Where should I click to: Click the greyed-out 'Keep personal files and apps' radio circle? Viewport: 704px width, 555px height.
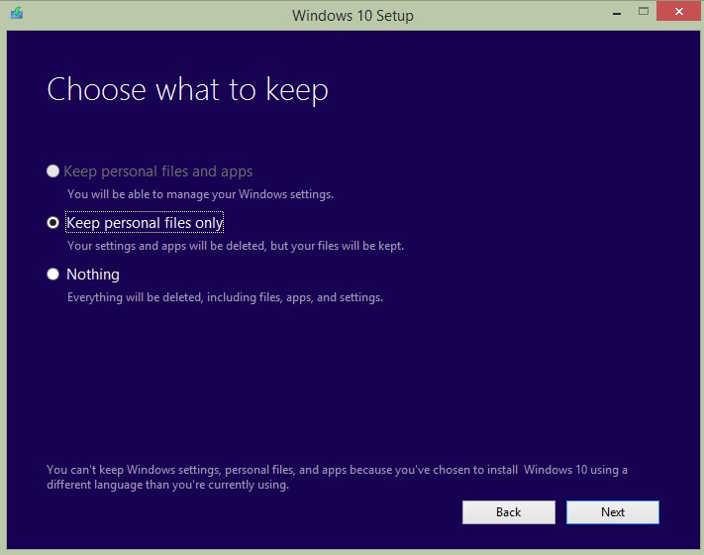pos(53,171)
